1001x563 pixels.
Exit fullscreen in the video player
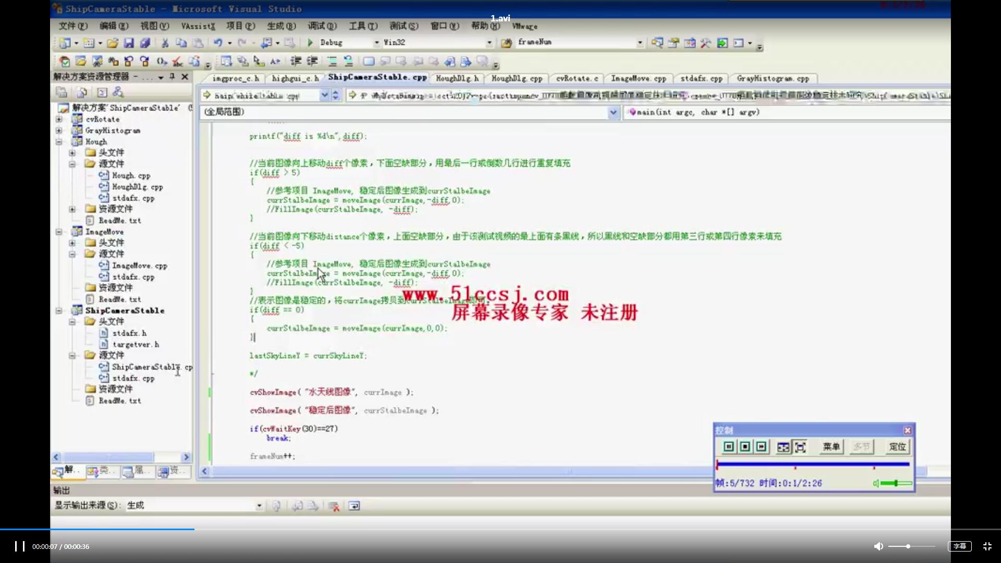(987, 546)
